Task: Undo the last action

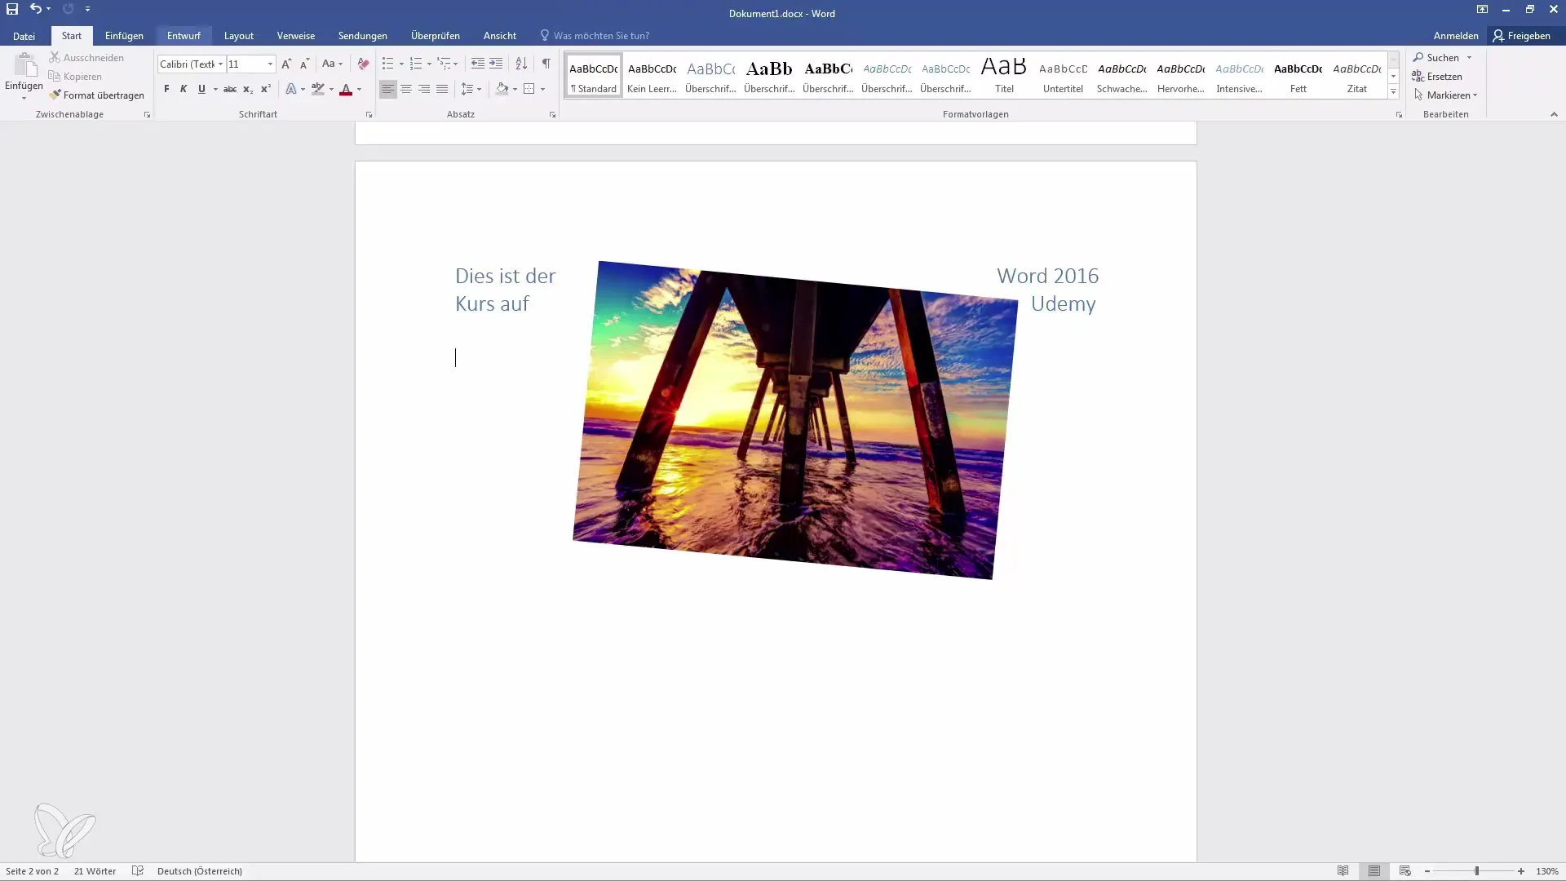Action: [x=35, y=9]
